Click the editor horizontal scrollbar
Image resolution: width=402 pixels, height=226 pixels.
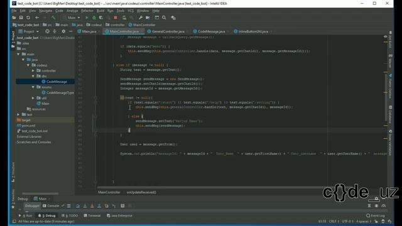tap(213, 187)
